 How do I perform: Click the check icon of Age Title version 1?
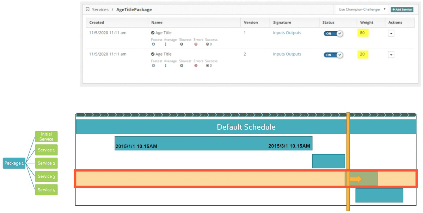point(153,33)
